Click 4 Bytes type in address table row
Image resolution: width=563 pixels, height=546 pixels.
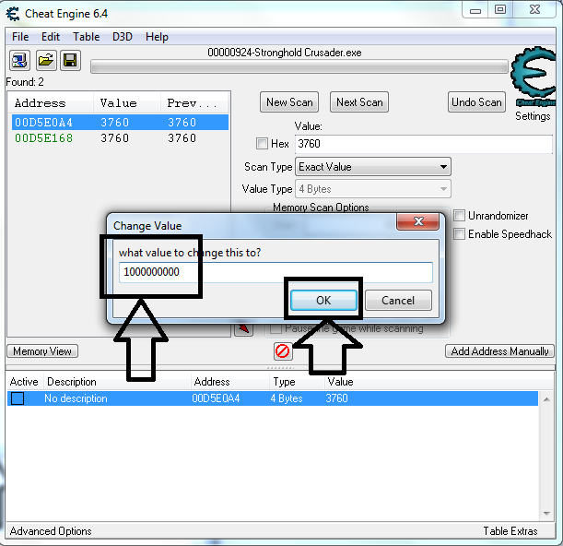(287, 398)
